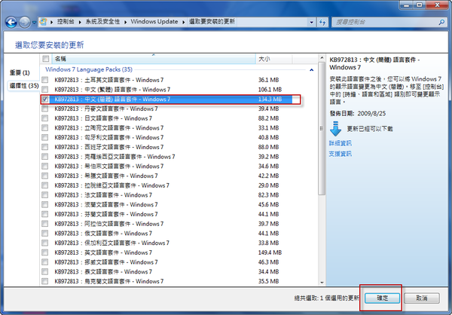Sort list by the 大小 column header
The width and height of the screenshot is (452, 315).
(274, 59)
